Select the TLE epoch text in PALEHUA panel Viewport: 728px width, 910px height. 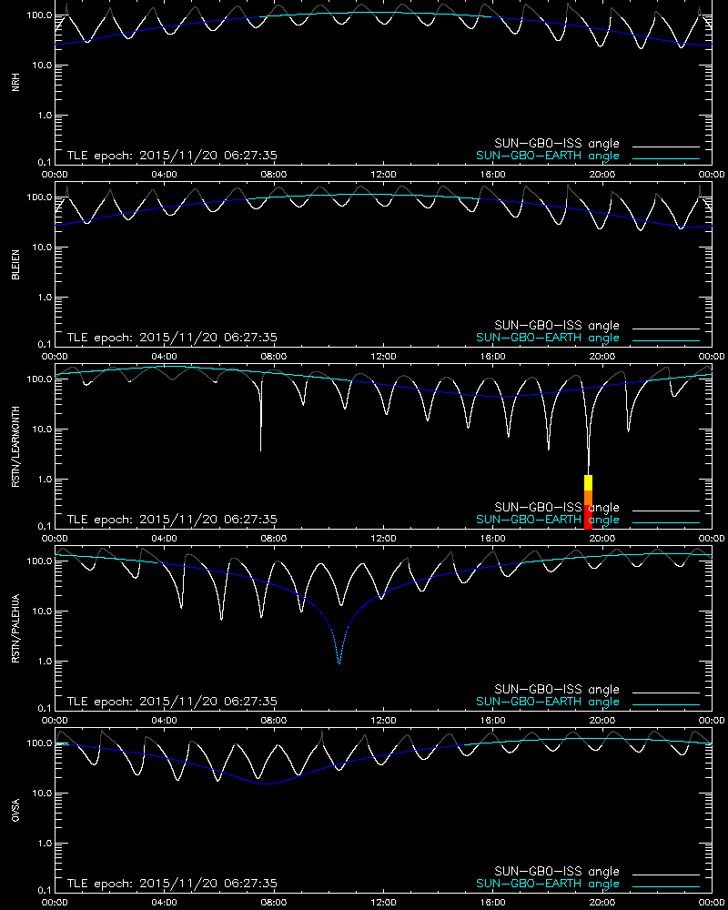(172, 701)
